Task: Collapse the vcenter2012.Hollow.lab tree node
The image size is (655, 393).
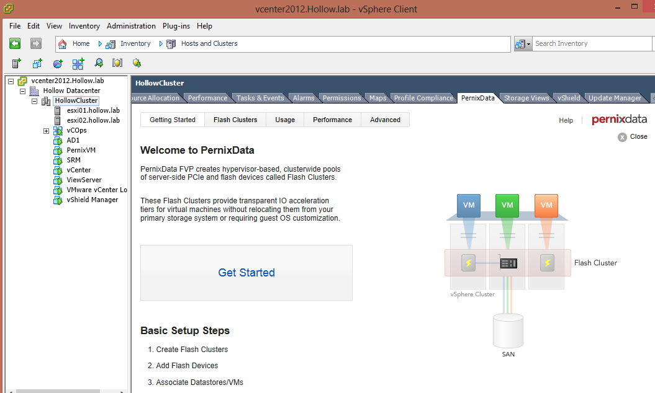Action: [x=11, y=81]
